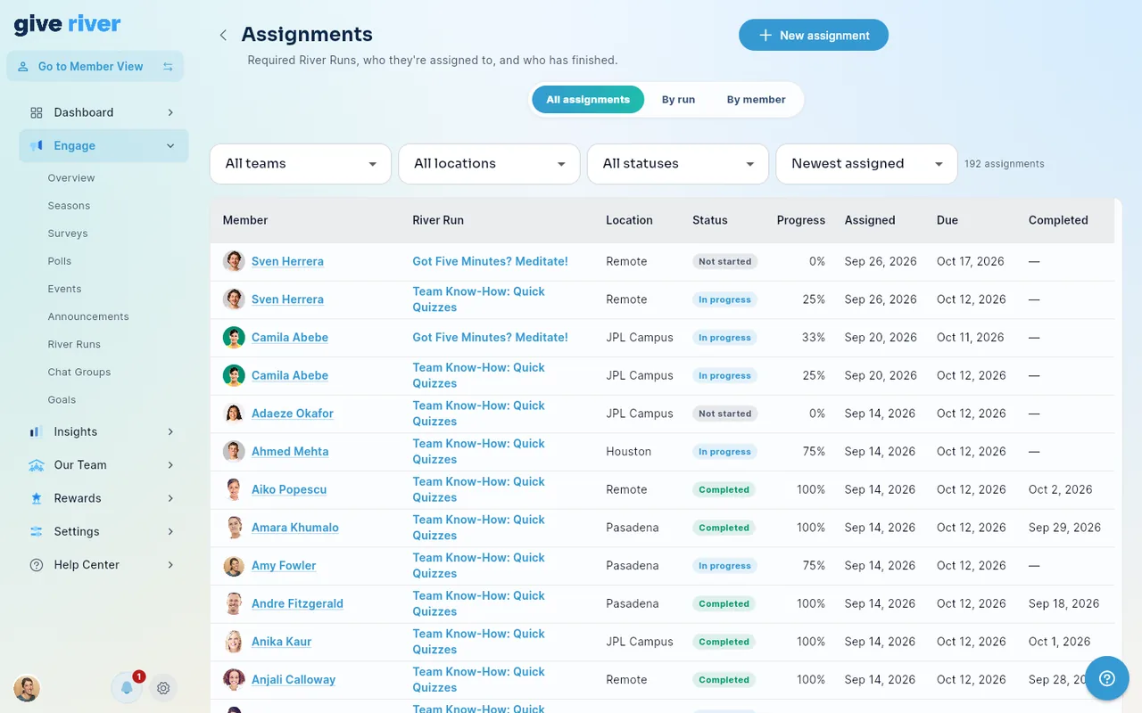
Task: Switch to the By member tab
Action: 757,100
